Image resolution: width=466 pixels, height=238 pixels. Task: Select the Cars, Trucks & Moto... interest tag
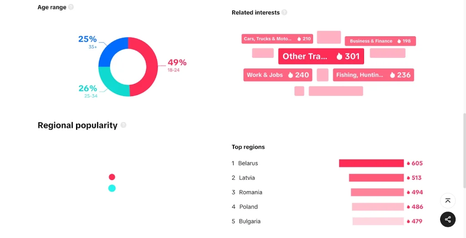pos(277,39)
